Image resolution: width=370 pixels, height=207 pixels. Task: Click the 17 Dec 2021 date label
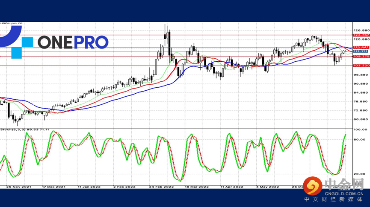(54, 186)
